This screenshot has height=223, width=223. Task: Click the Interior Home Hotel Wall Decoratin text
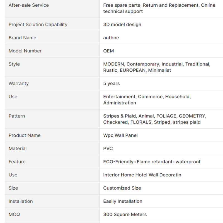[x=142, y=175]
